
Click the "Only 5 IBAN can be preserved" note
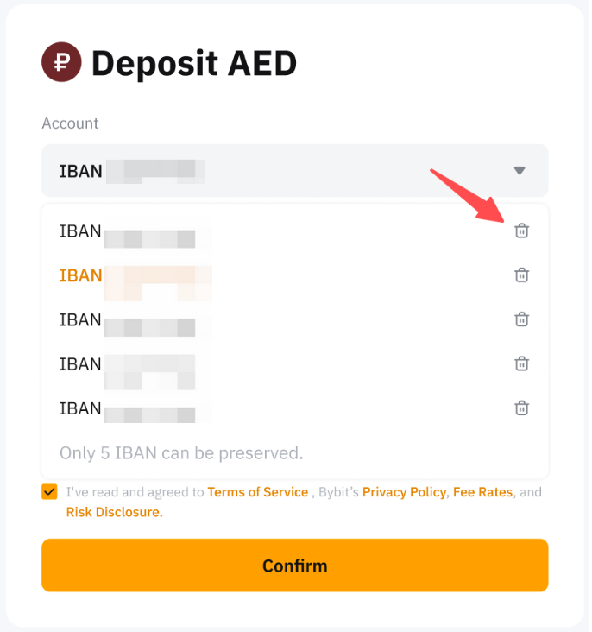point(181,452)
